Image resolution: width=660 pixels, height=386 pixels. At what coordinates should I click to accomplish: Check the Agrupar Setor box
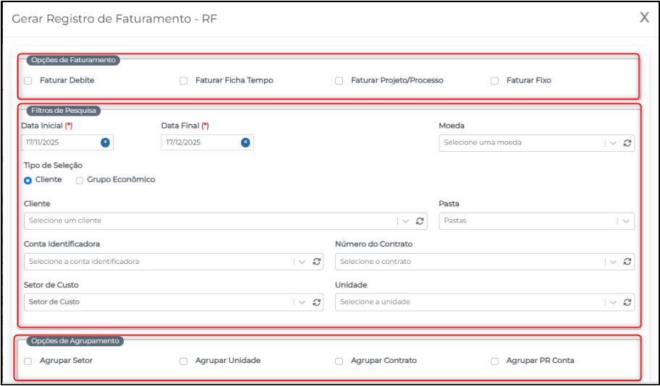click(x=27, y=361)
